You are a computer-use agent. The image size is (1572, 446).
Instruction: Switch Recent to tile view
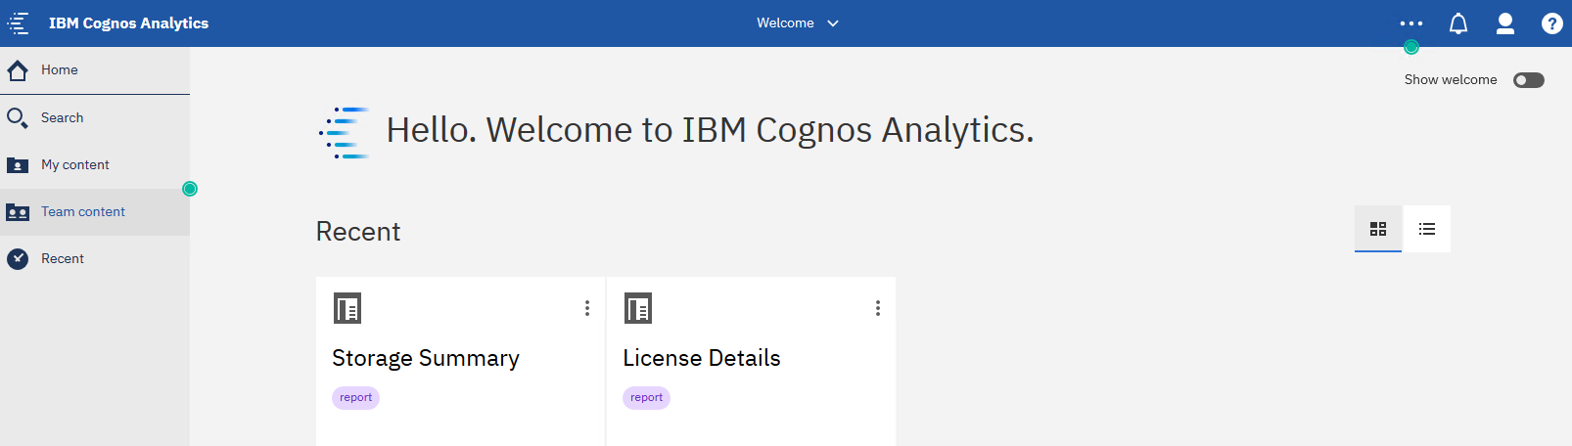(x=1377, y=229)
